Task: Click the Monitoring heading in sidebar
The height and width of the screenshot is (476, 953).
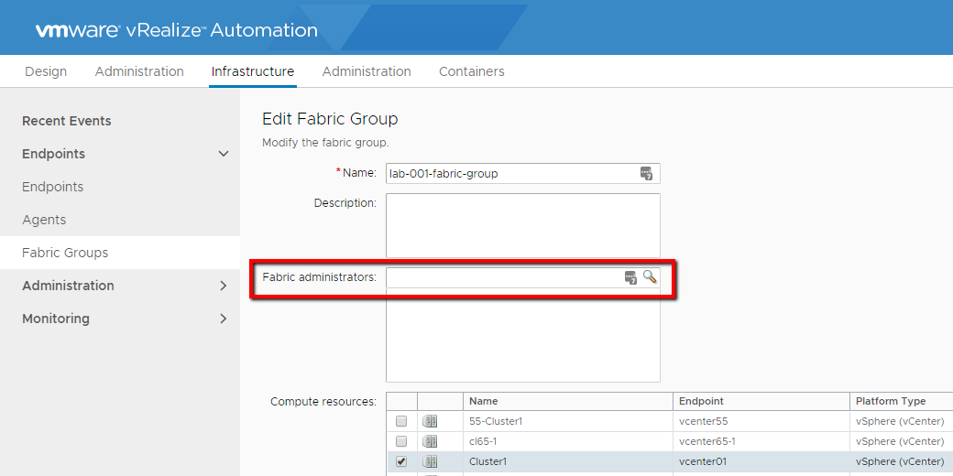Action: [x=56, y=319]
